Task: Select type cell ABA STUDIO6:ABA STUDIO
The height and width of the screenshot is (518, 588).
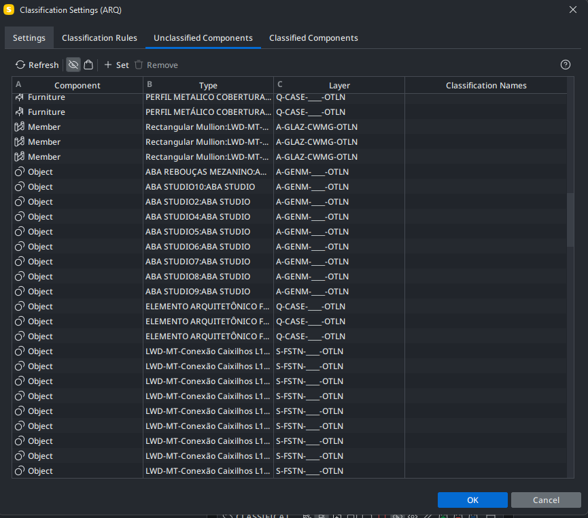Action: [208, 247]
